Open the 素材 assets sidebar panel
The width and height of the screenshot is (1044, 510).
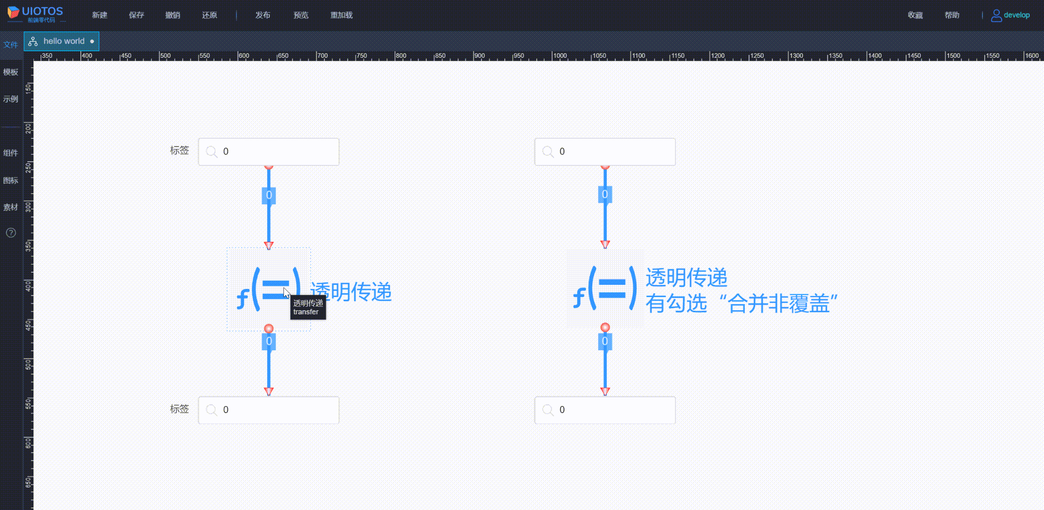(11, 207)
